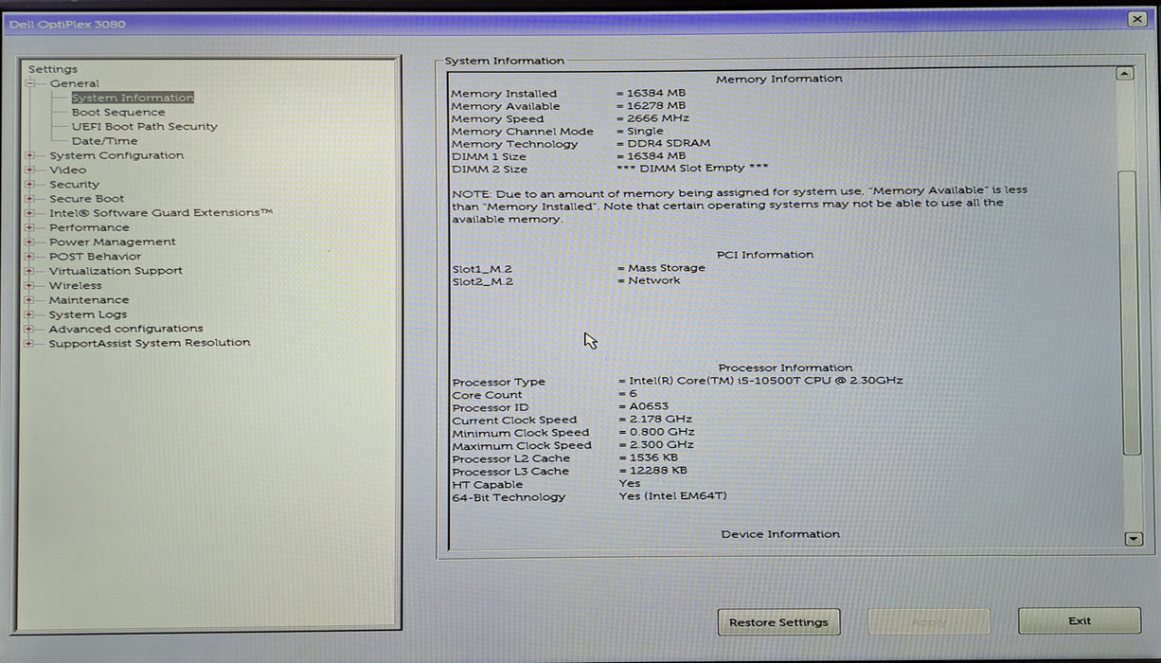Select the Virtualization Support label
Viewport: 1161px width, 663px height.
tap(116, 271)
